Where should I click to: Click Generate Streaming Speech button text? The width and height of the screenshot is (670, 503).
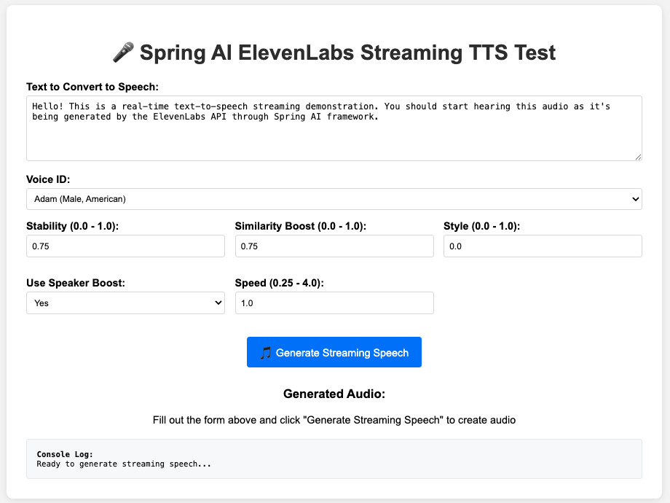[x=342, y=353]
